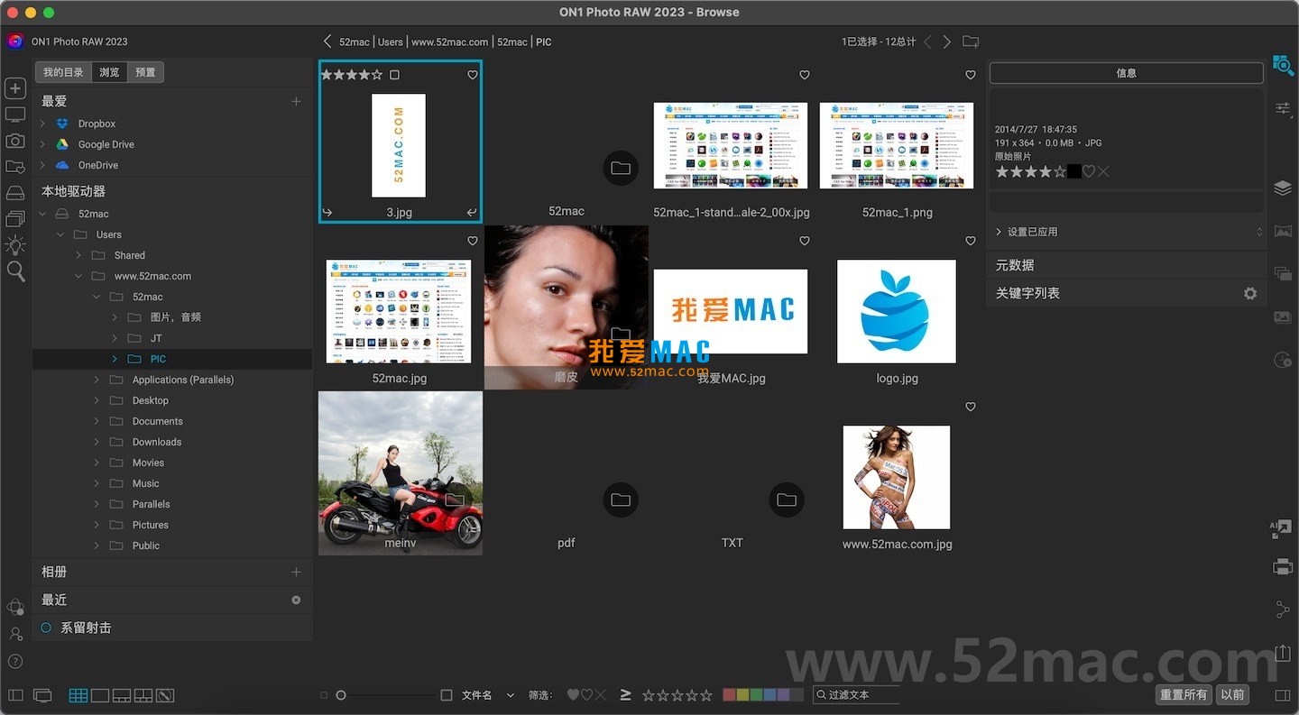Click the plus-in-square Add icon in left strip

[x=15, y=87]
